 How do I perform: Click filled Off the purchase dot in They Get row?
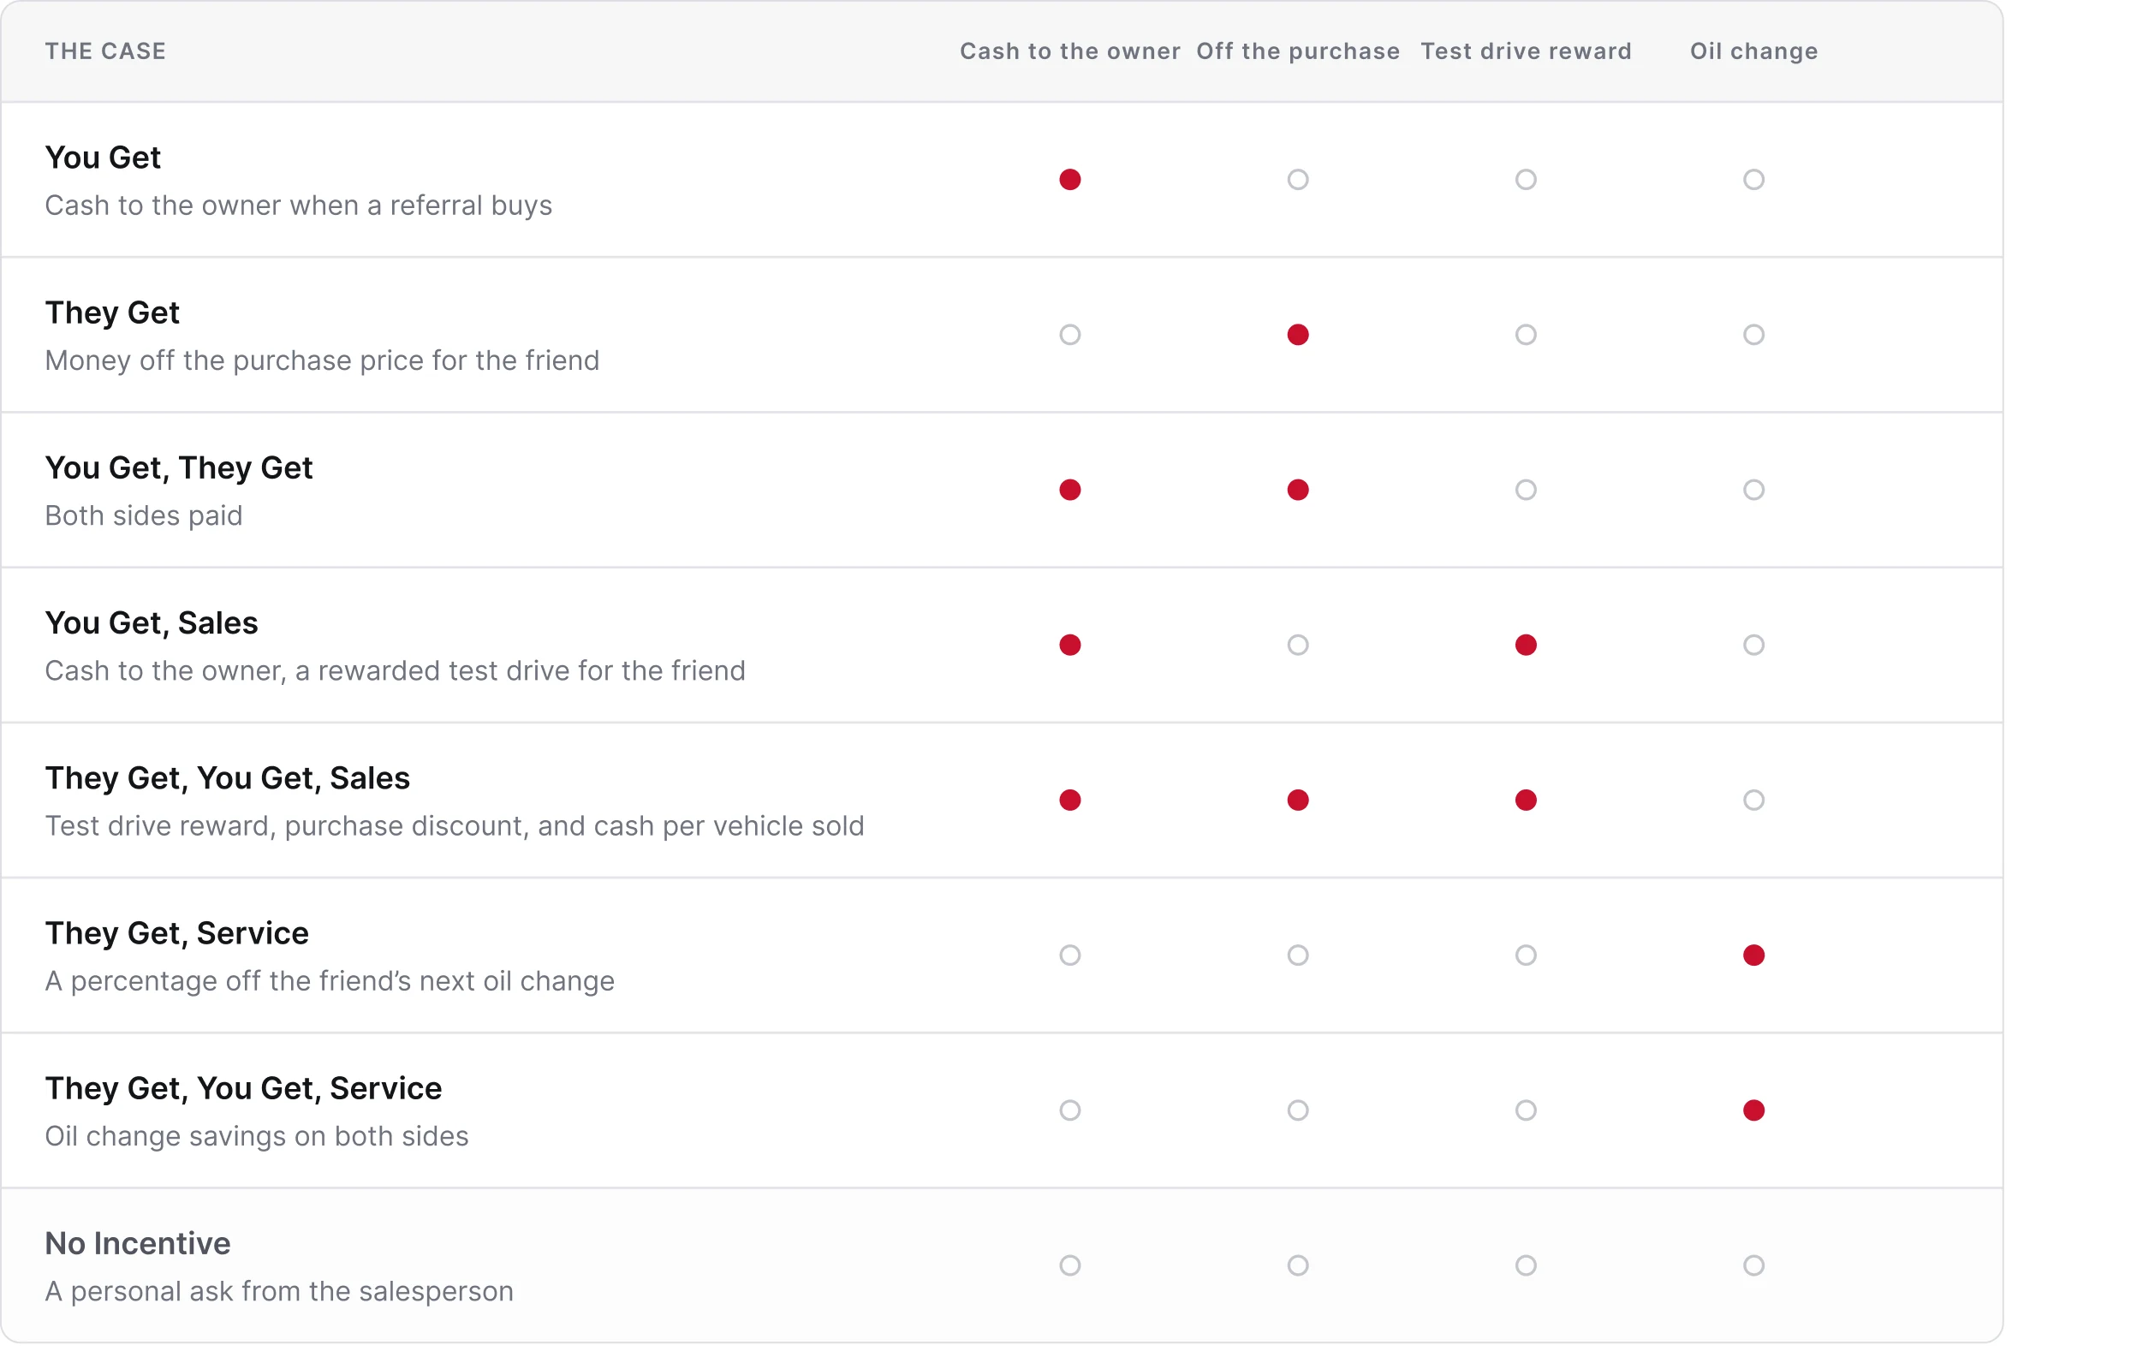1298,336
